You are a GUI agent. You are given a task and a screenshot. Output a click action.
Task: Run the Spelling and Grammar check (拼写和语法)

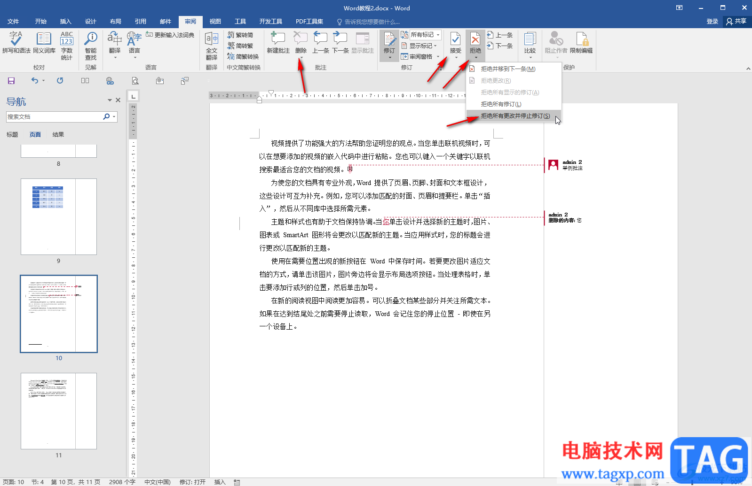pos(16,43)
